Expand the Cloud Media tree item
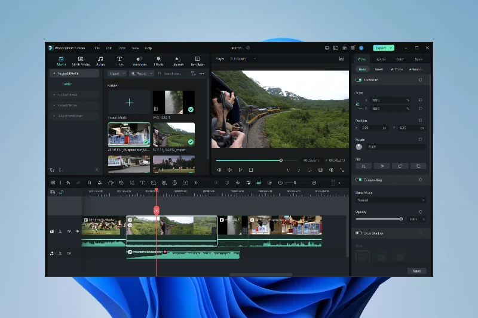478x318 pixels. tap(54, 105)
